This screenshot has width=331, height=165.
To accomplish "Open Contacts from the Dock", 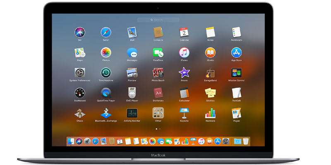I will click(112, 141).
